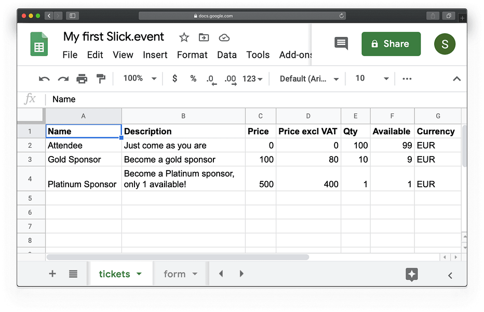Open the comment history icon
This screenshot has width=484, height=312.
pyautogui.click(x=341, y=43)
